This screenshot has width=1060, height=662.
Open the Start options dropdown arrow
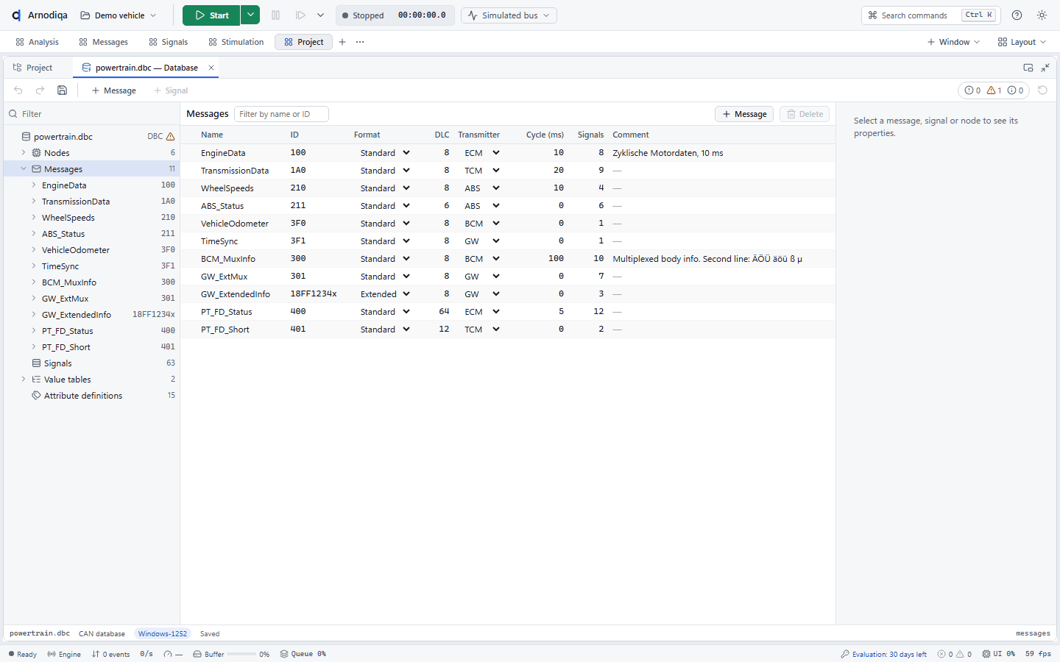coord(250,15)
